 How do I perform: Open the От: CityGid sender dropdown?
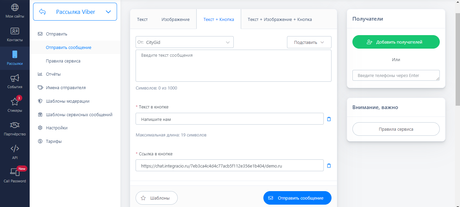[x=184, y=42]
